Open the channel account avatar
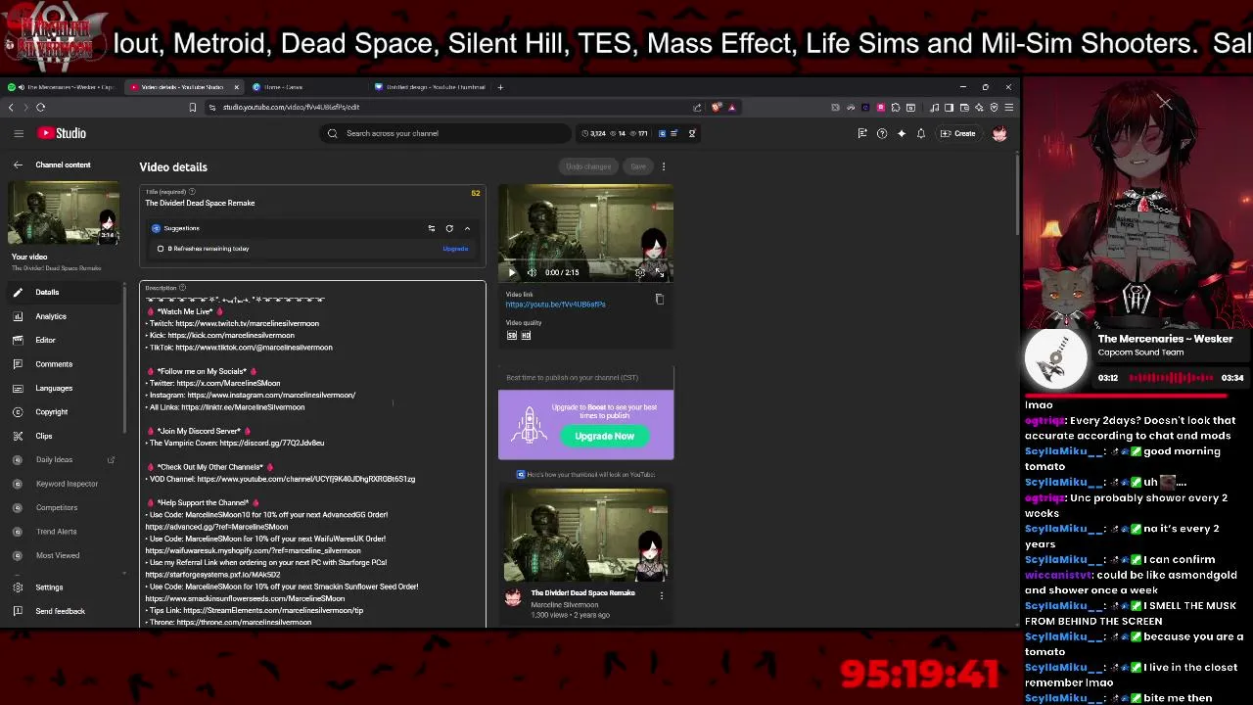Viewport: 1253px width, 705px height. (x=999, y=133)
